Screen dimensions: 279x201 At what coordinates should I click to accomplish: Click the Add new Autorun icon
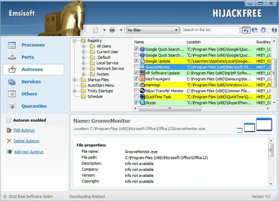(x=9, y=151)
